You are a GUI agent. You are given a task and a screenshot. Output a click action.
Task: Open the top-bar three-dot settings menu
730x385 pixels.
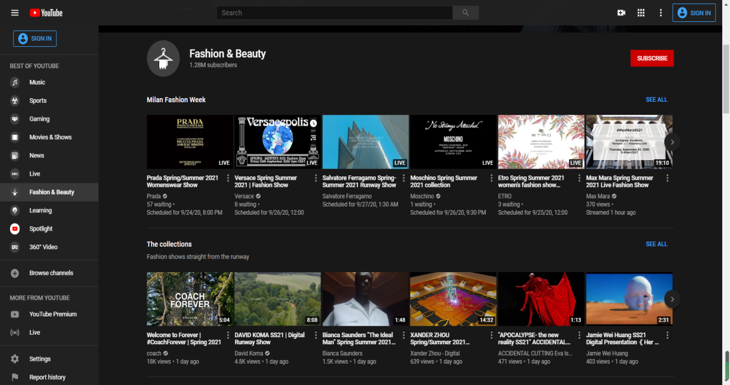[661, 12]
